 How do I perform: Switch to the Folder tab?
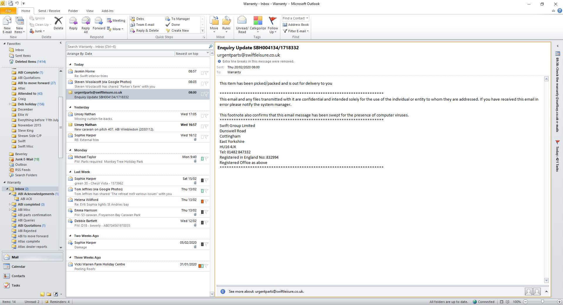[x=73, y=11]
